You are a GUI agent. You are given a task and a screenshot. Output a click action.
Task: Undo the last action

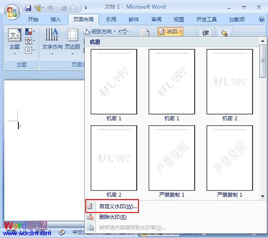click(50, 8)
